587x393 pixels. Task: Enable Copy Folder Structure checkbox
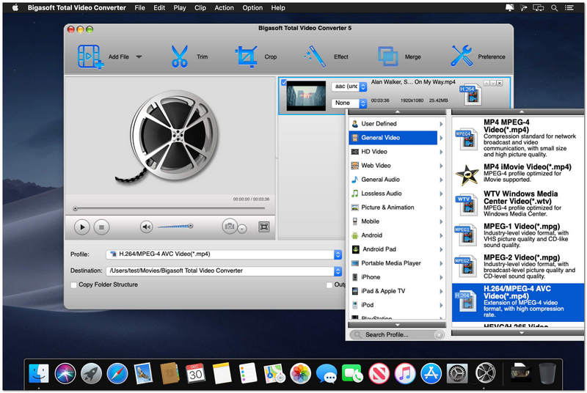pos(73,284)
